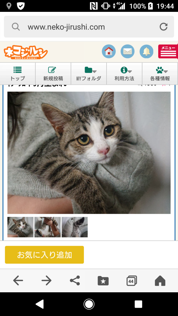Reload the page with the refresh icon
Image resolution: width=178 pixels, height=316 pixels.
[x=163, y=27]
